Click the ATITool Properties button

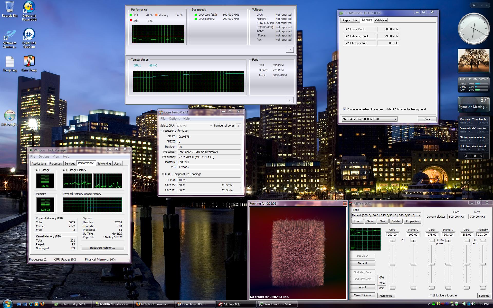point(412,221)
